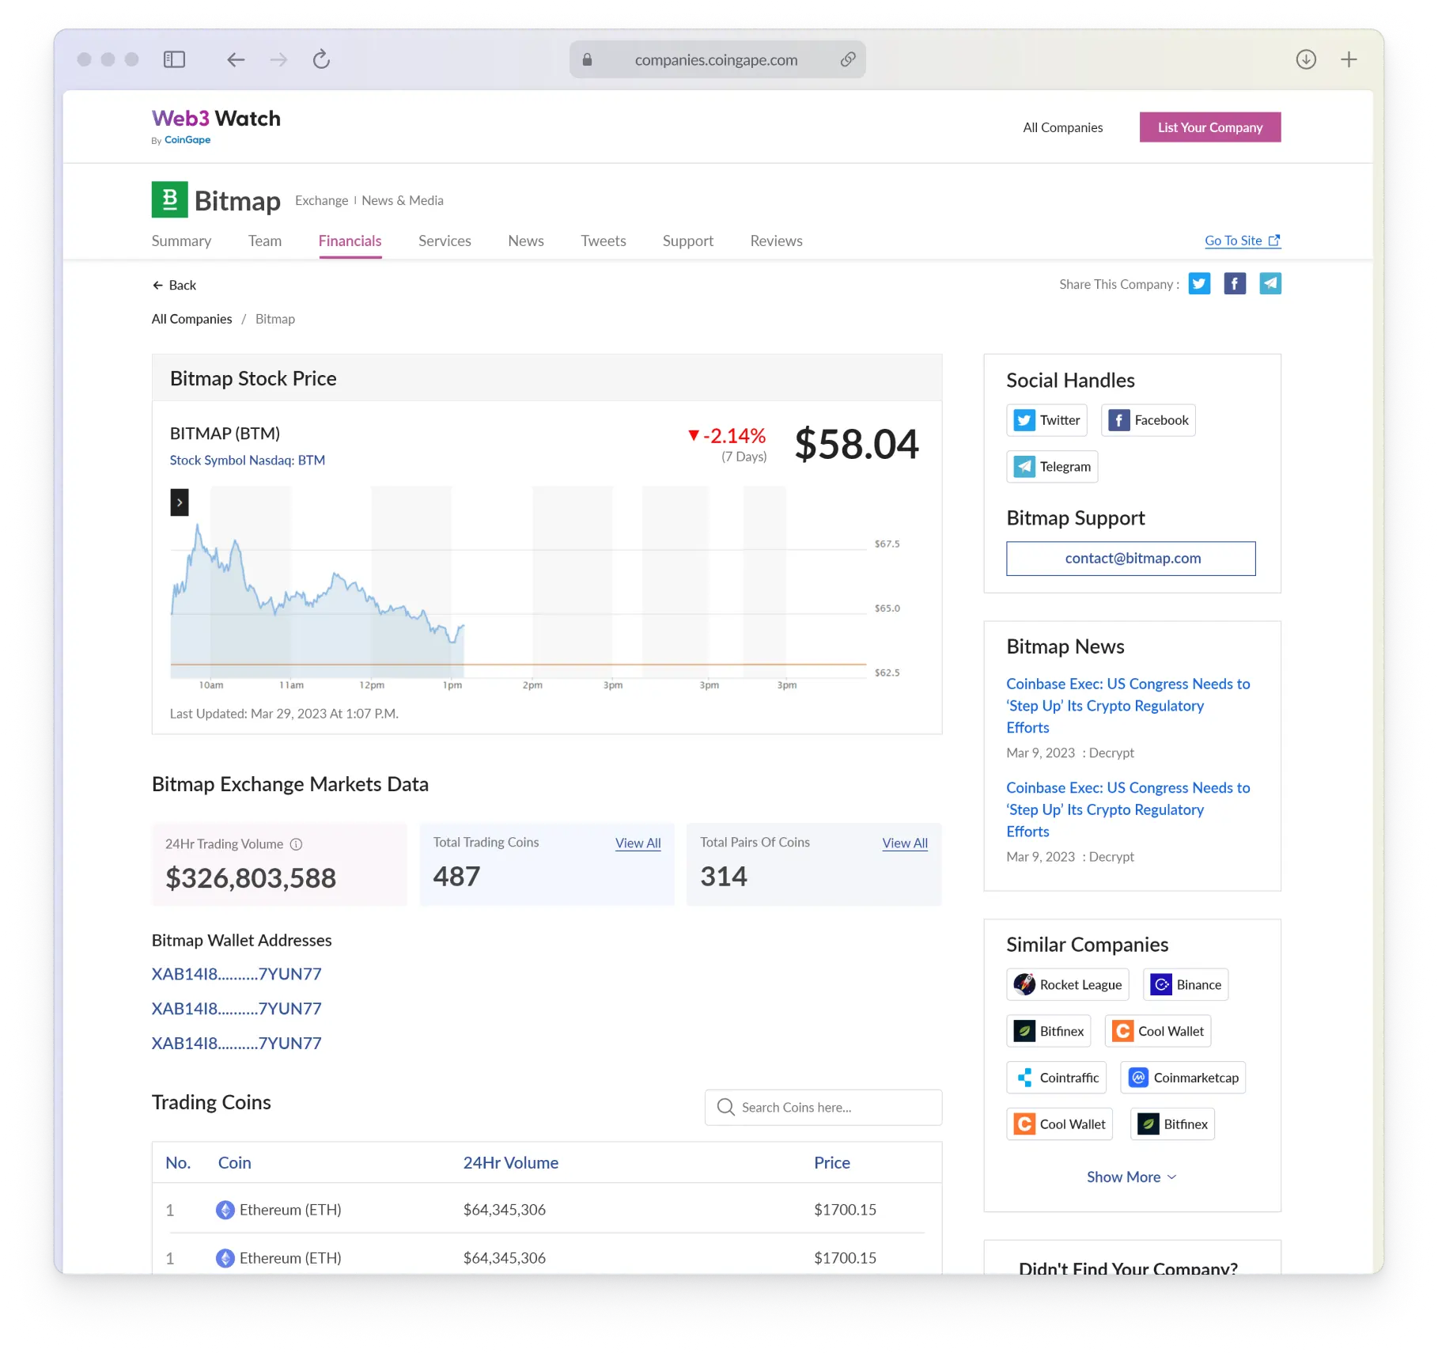Switch to the Tweets tab

[604, 241]
